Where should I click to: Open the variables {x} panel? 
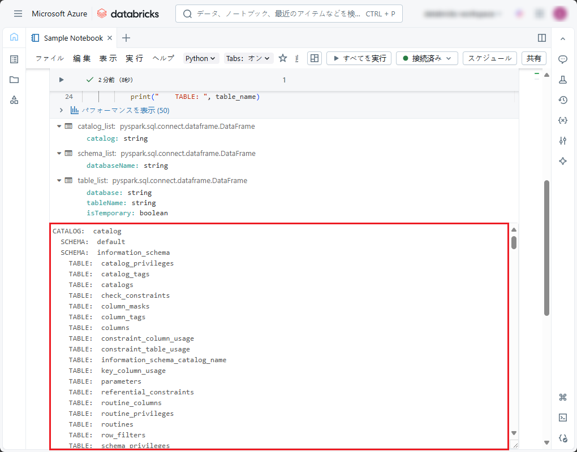[x=562, y=120]
